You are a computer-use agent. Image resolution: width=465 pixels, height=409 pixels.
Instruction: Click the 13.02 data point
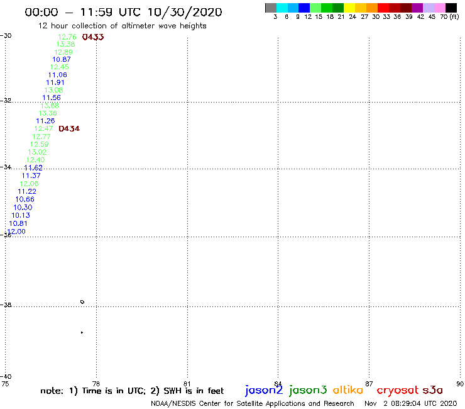click(x=37, y=152)
